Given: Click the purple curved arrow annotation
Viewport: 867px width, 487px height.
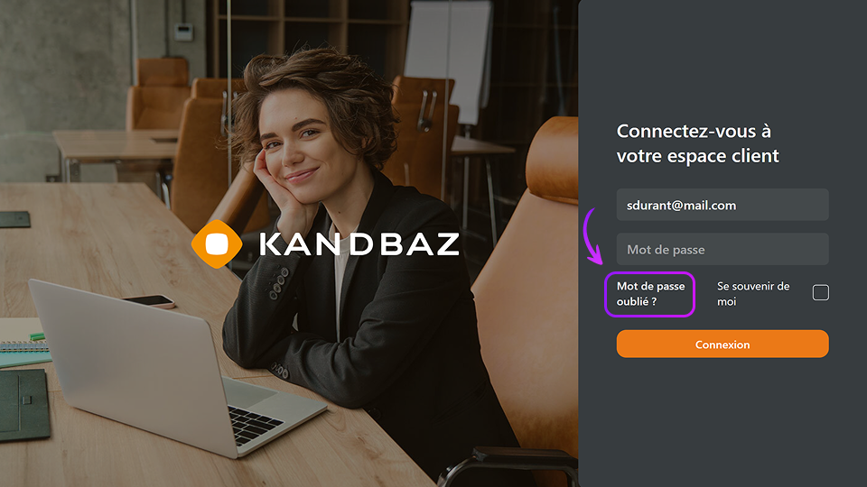Looking at the screenshot, I should pyautogui.click(x=592, y=236).
